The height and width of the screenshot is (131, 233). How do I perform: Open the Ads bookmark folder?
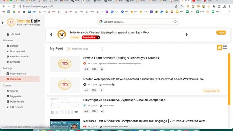[x=179, y=12]
